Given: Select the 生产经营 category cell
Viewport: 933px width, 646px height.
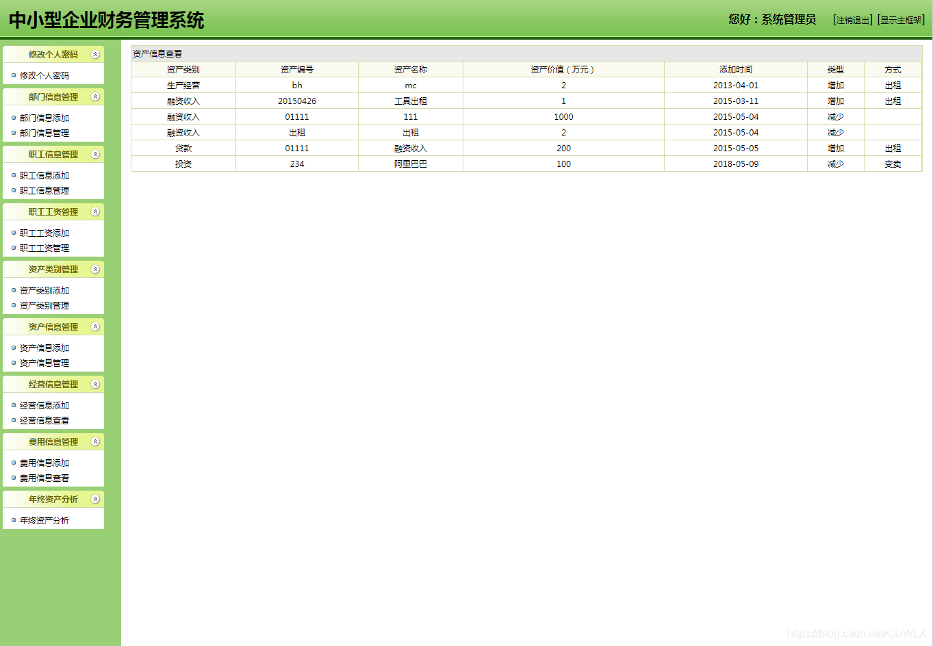Looking at the screenshot, I should click(x=183, y=86).
